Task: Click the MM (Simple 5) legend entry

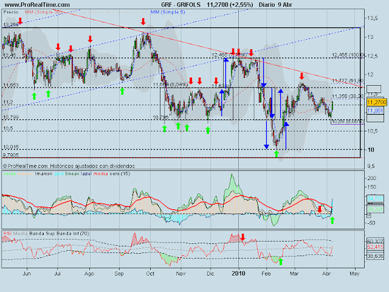Action: click(x=168, y=12)
